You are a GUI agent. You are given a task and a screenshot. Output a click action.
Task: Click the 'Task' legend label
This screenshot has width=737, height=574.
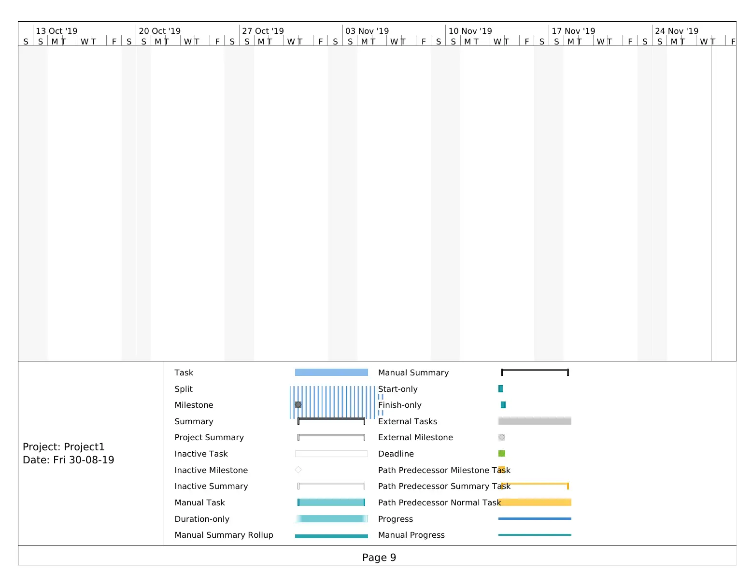click(184, 373)
